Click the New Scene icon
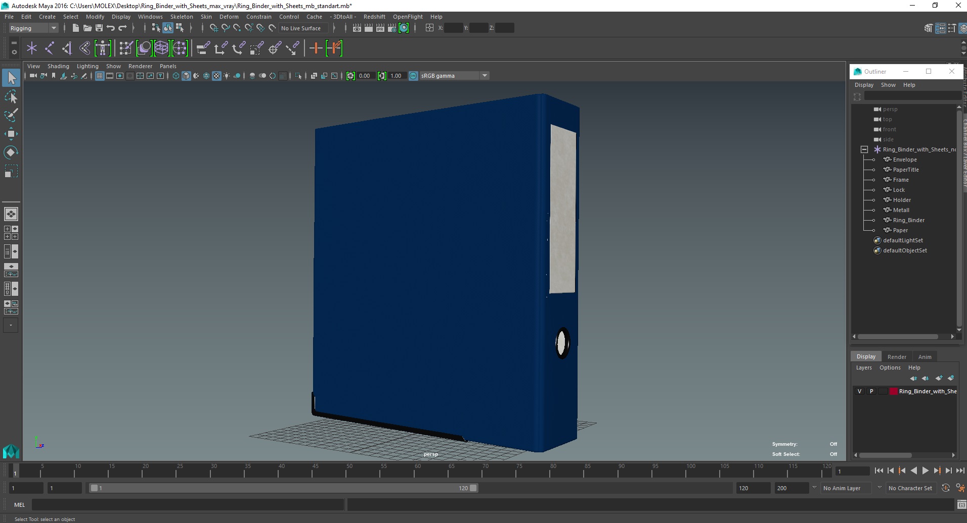 coord(75,28)
